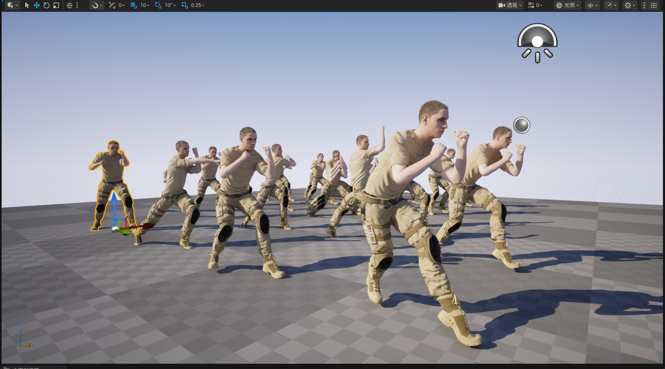Image resolution: width=665 pixels, height=369 pixels.
Task: Click the viewport layout grid button
Action: 654,5
